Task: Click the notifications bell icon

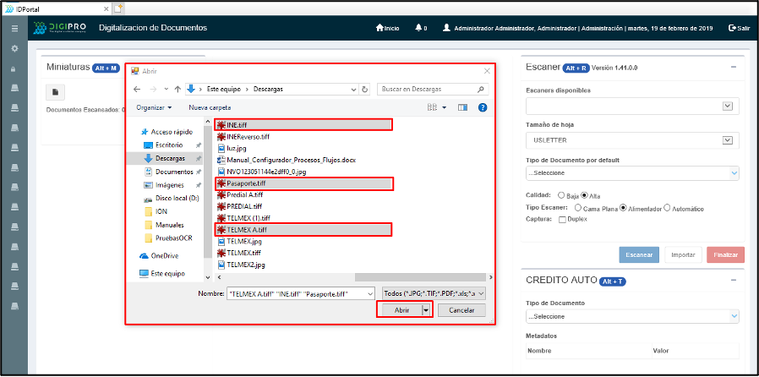Action: coord(418,28)
